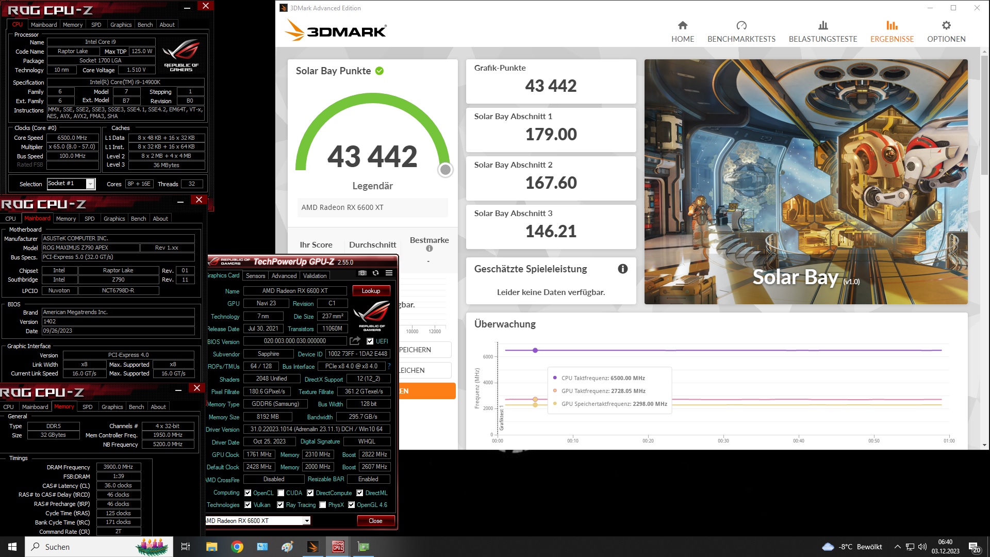This screenshot has height=557, width=990.
Task: Toggle the UEFI checkbox in GPU-Z
Action: 370,341
